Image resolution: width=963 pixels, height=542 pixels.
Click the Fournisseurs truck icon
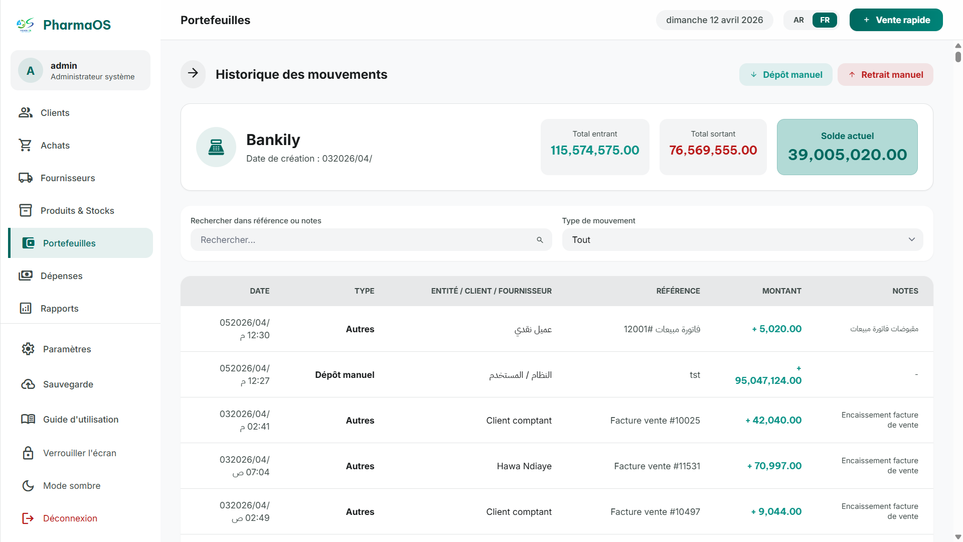click(x=26, y=178)
